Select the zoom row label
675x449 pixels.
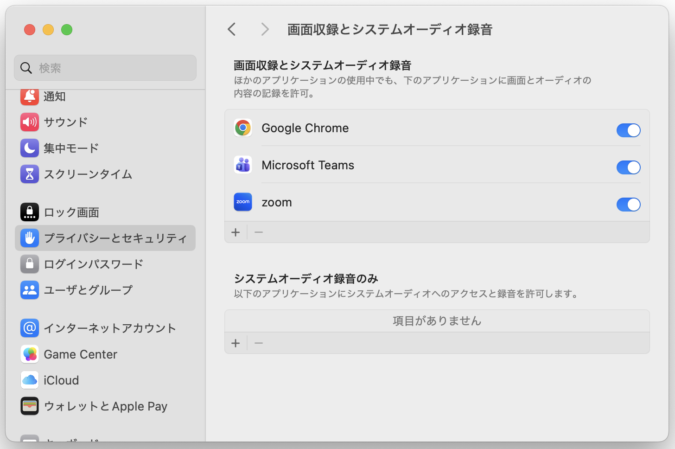click(277, 203)
